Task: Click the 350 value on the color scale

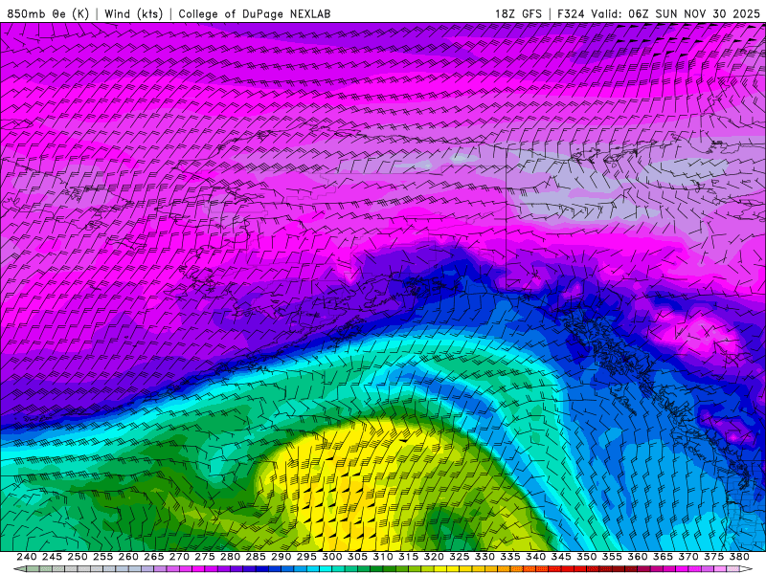Action: pyautogui.click(x=586, y=557)
